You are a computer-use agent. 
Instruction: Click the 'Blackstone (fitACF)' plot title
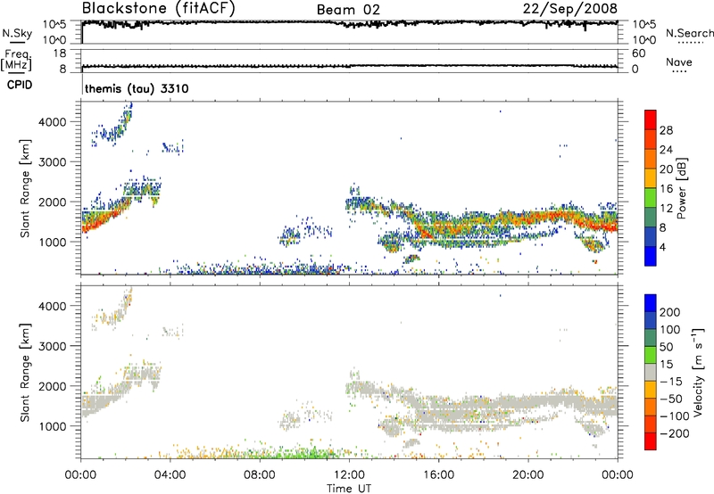(159, 9)
